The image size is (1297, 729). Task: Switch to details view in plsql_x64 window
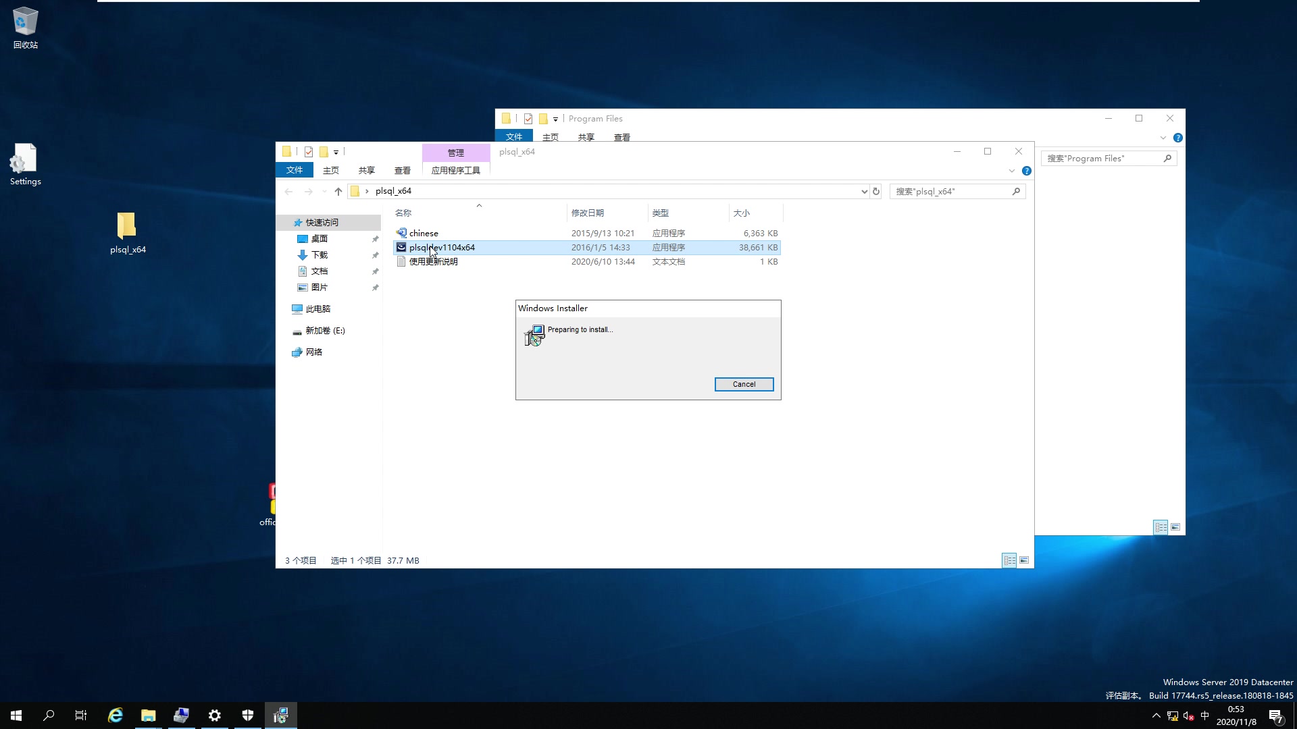pyautogui.click(x=1009, y=560)
